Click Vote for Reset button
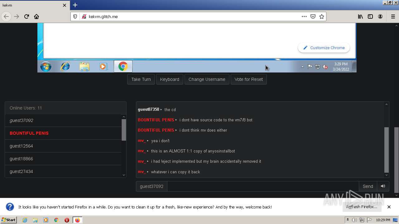The image size is (399, 224). click(x=249, y=79)
